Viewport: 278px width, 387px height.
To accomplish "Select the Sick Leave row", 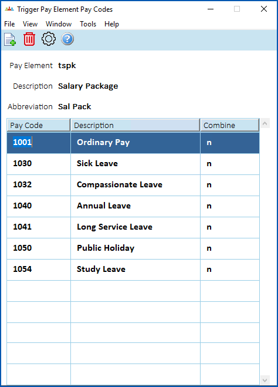I will (x=133, y=164).
